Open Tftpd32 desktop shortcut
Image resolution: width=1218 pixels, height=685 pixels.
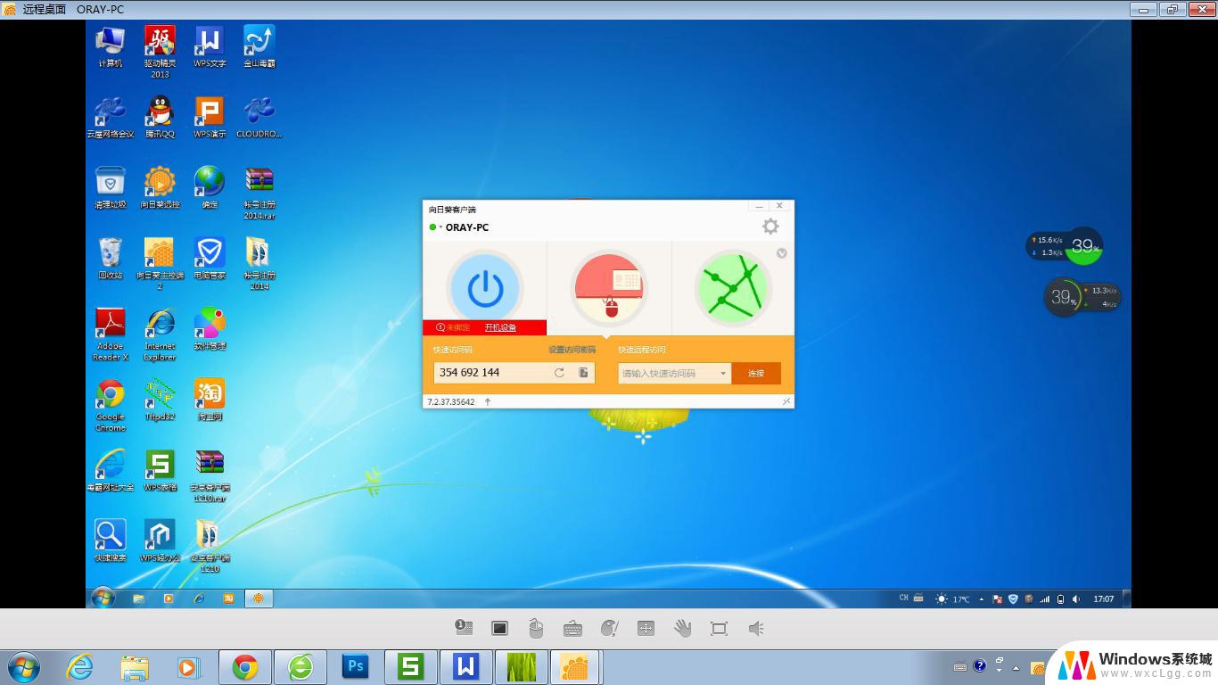[160, 400]
